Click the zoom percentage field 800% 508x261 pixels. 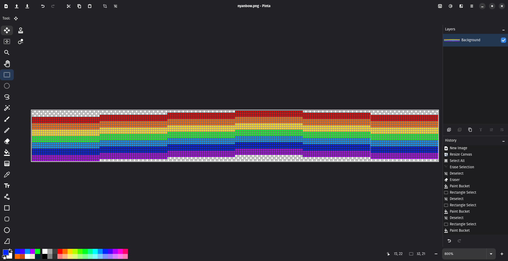pos(464,254)
